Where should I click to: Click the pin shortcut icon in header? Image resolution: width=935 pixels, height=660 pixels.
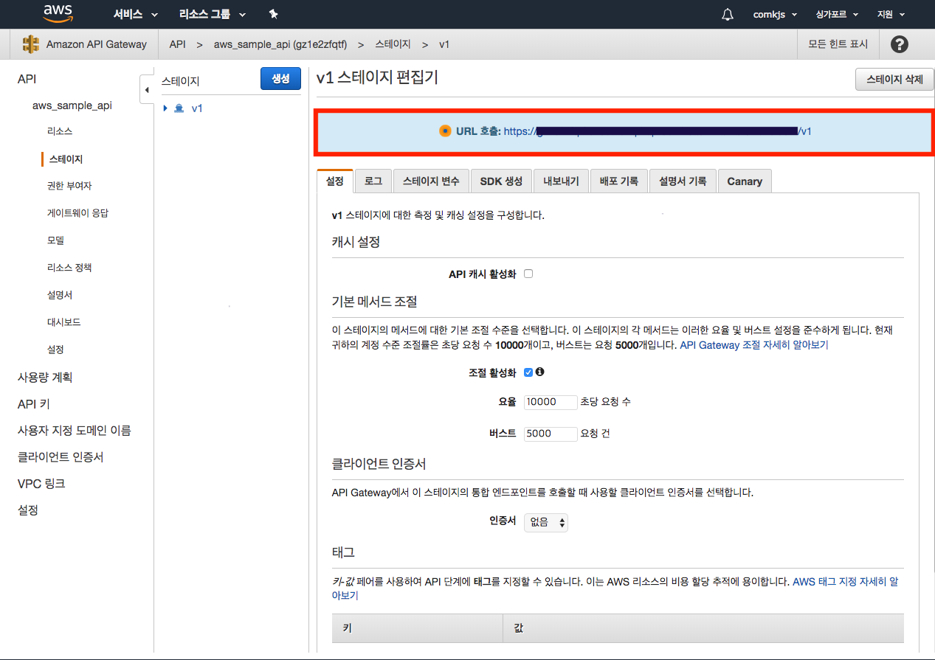point(274,14)
